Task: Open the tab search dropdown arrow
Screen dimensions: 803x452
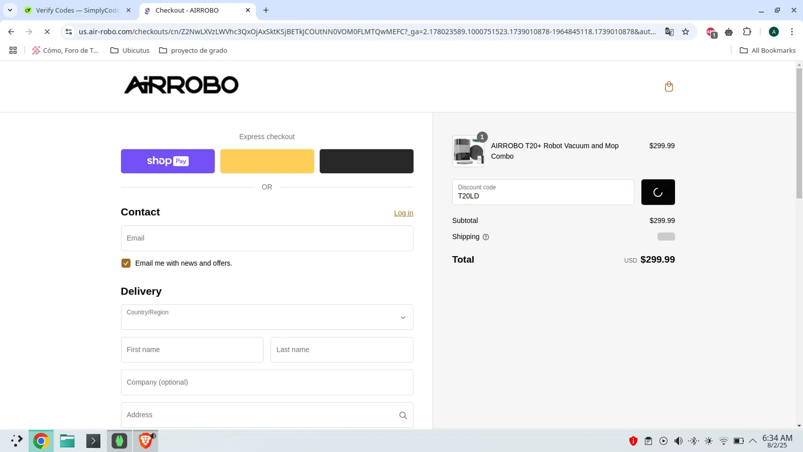Action: coord(10,10)
